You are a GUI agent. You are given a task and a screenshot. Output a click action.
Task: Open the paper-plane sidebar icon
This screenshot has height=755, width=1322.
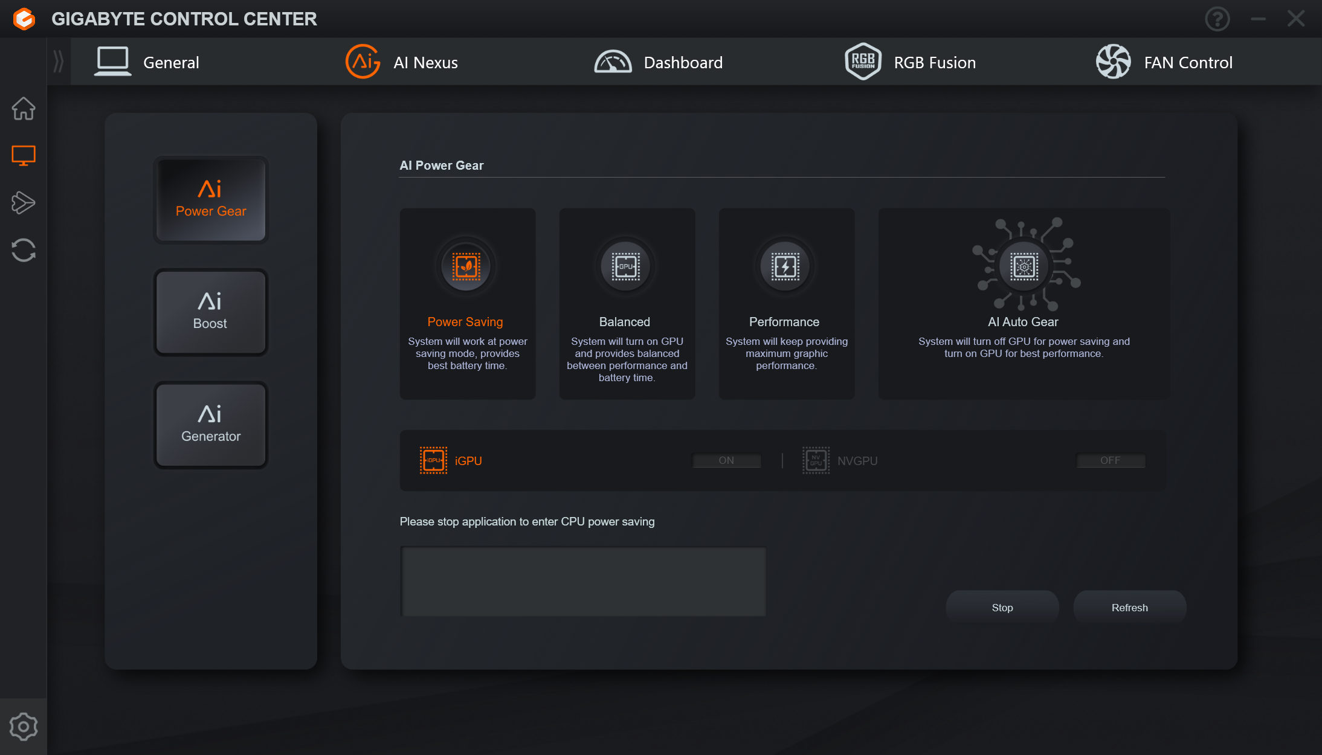click(x=24, y=203)
